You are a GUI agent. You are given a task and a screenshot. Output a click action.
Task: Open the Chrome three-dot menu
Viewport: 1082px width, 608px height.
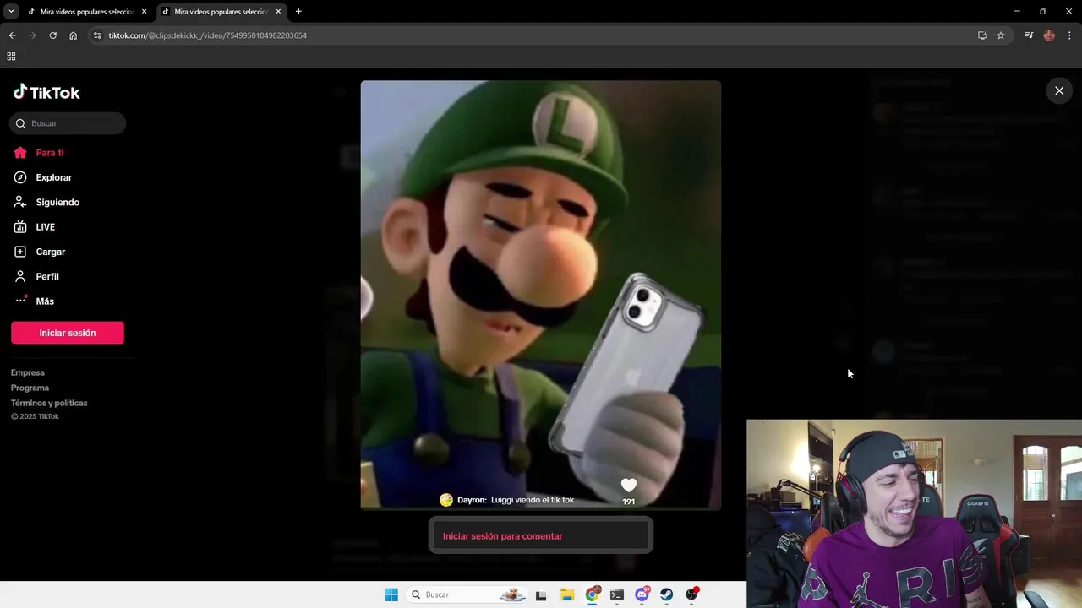coord(1069,35)
